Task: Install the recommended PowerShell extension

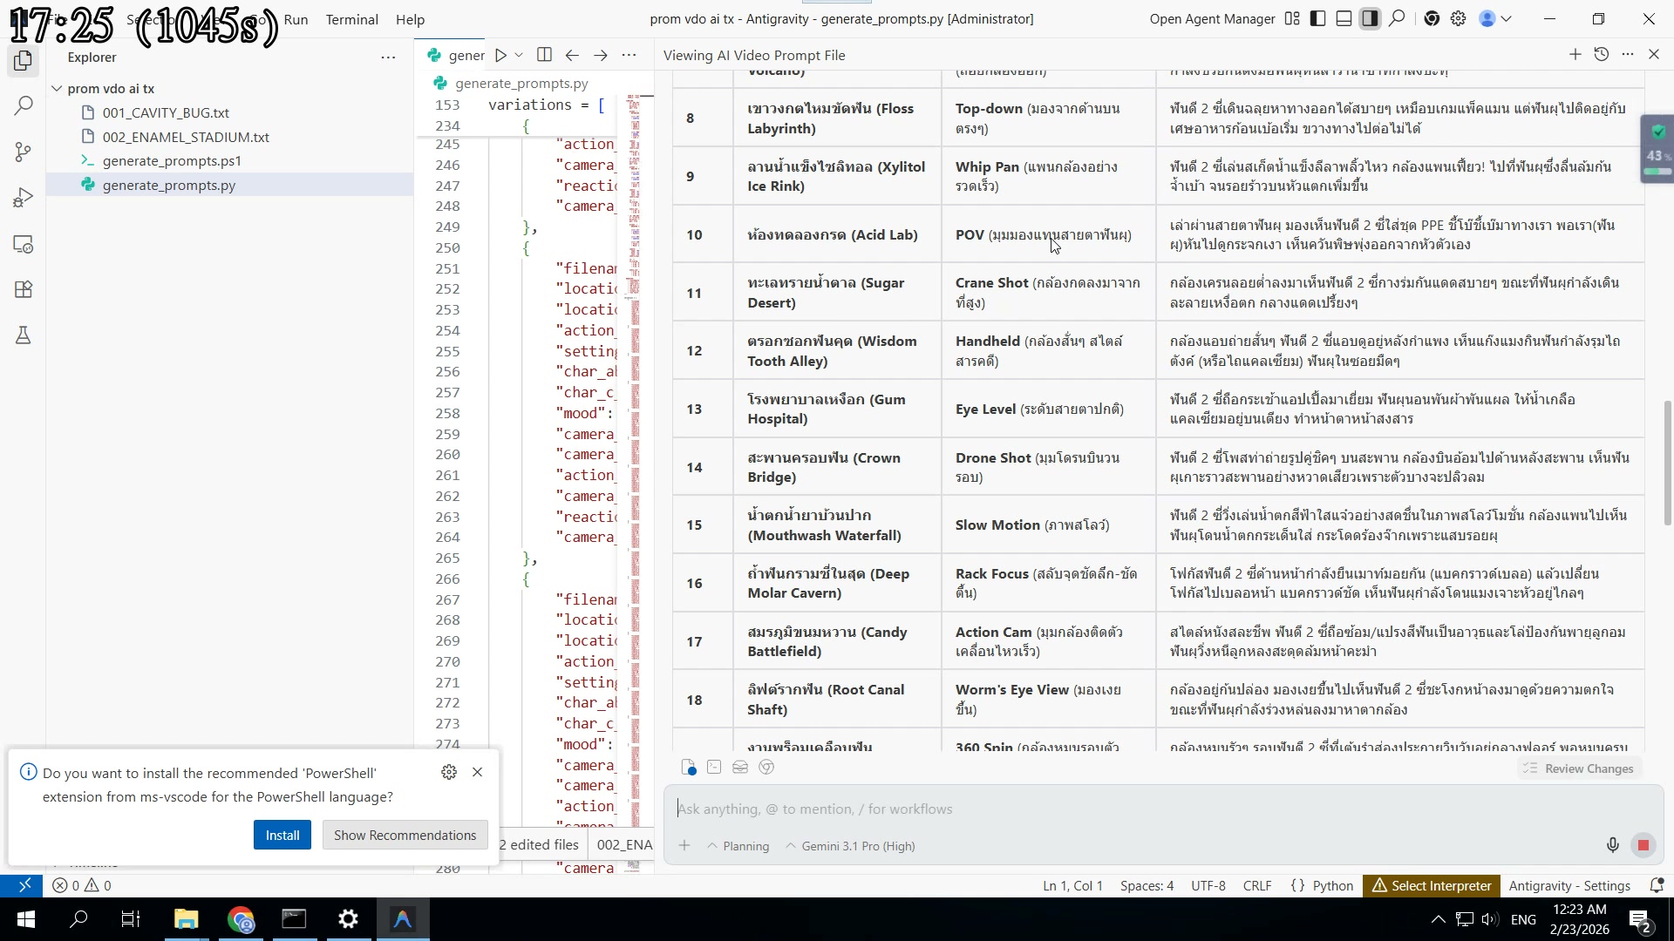Action: [x=282, y=834]
